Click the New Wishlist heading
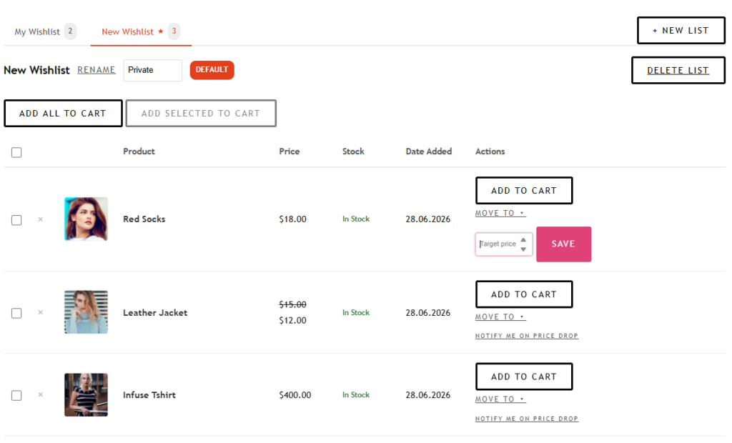732x443 pixels. [37, 71]
